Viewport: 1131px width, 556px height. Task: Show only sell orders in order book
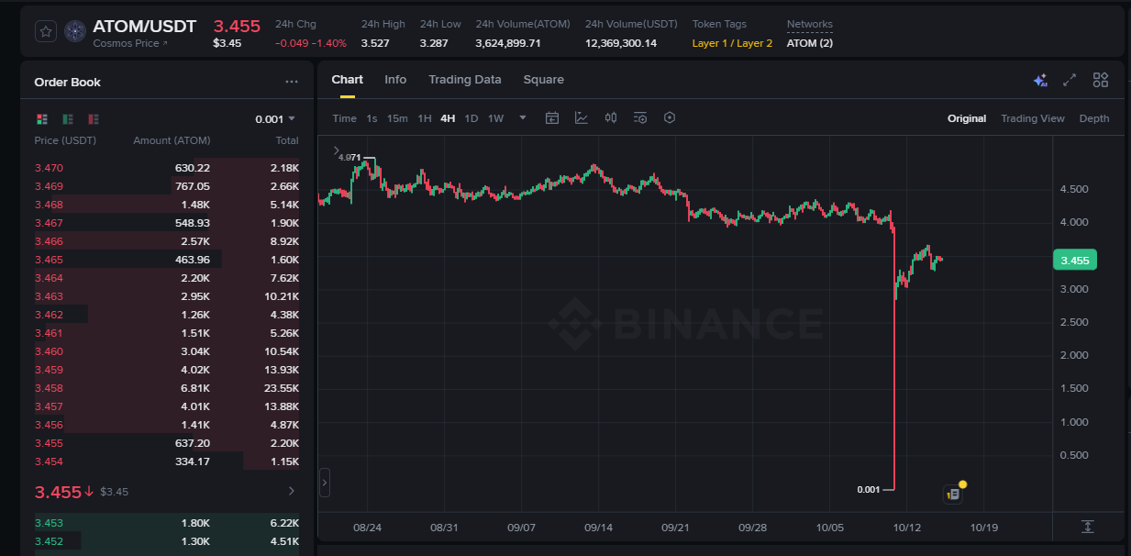point(94,119)
